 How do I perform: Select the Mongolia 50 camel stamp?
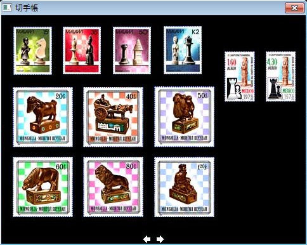pyautogui.click(x=184, y=117)
